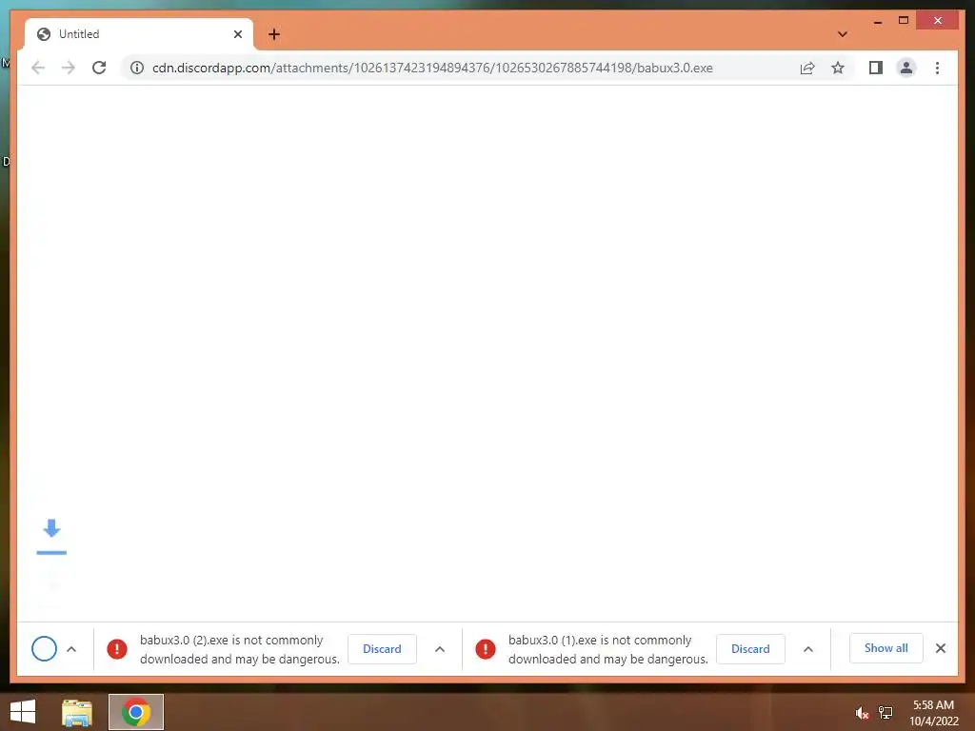This screenshot has width=975, height=731.
Task: Click the muted volume tray icon
Action: (x=862, y=713)
